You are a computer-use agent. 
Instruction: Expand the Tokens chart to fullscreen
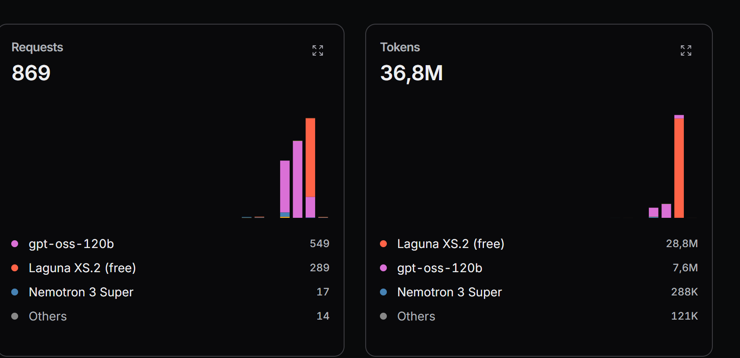pos(686,50)
